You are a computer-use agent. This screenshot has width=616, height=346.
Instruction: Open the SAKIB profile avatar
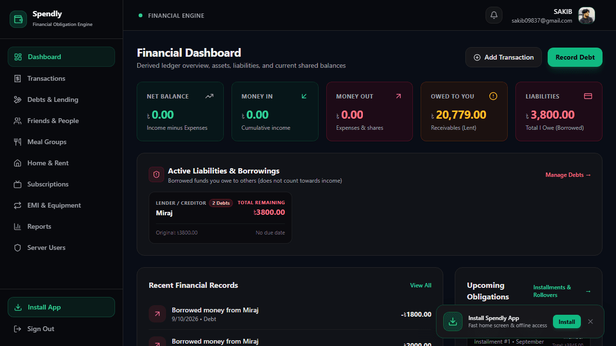[x=587, y=15]
